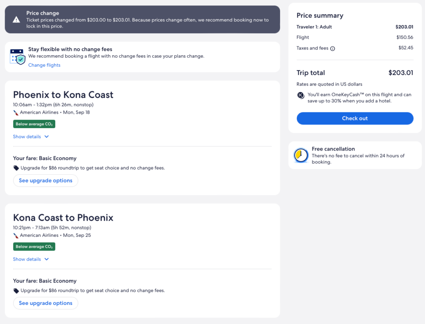Click the upgrade tag icon under Phoenix flight
This screenshot has width=425, height=324.
pos(16,168)
